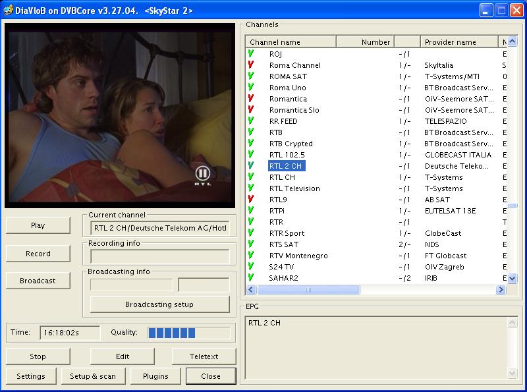Click the provider text GLOBECAST ITALIA
527x392 pixels.
pyautogui.click(x=458, y=155)
